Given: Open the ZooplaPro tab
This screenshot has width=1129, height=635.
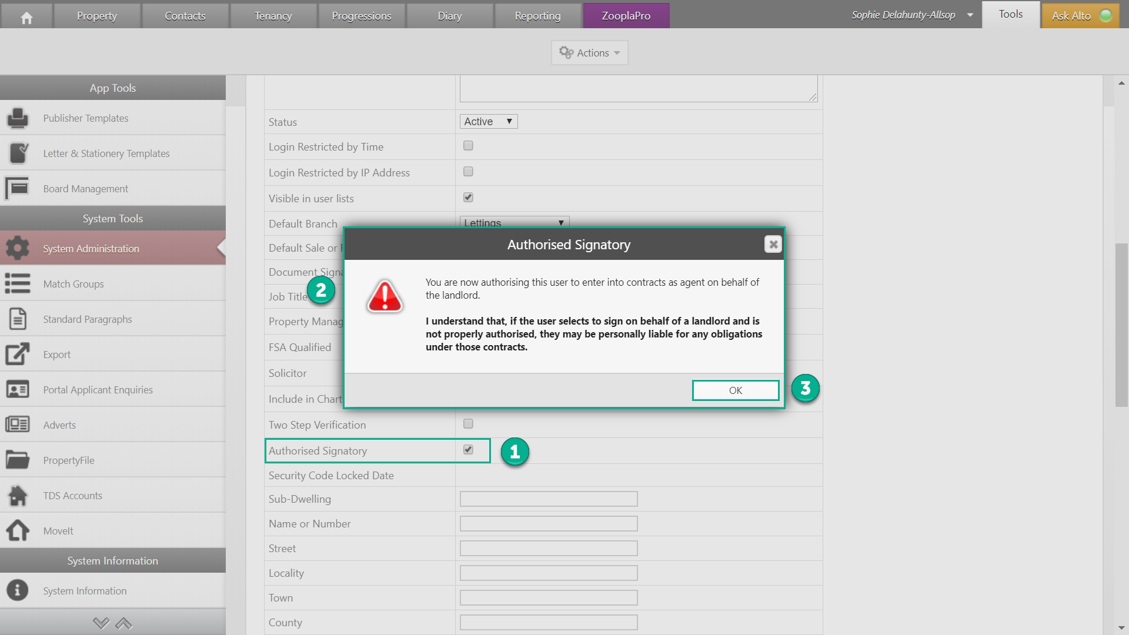Looking at the screenshot, I should [x=626, y=16].
